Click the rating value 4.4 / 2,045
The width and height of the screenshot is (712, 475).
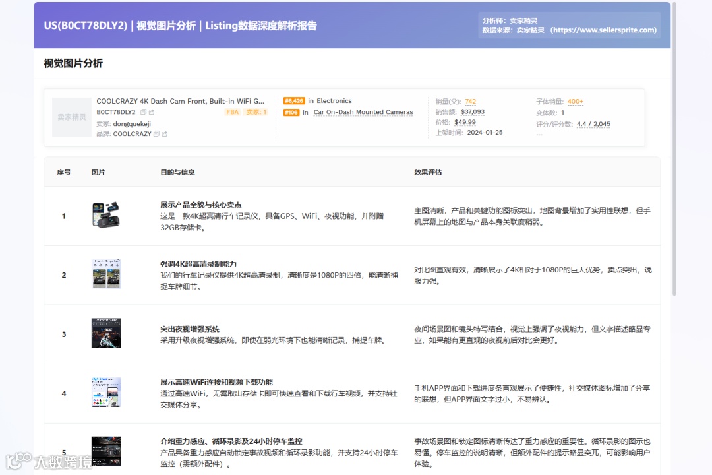click(x=593, y=124)
